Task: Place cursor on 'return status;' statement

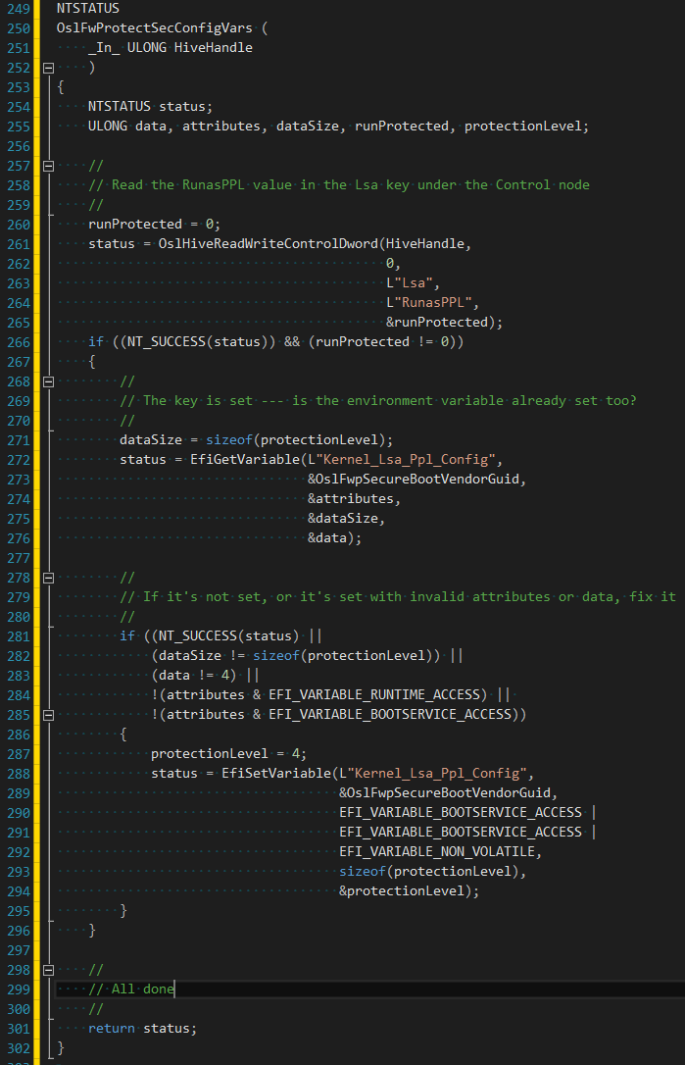Action: coord(142,1028)
